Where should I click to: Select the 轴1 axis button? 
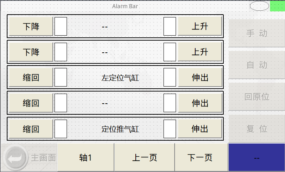coord(85,157)
